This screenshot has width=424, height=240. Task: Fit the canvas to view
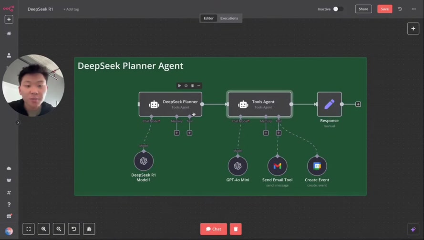point(29,229)
